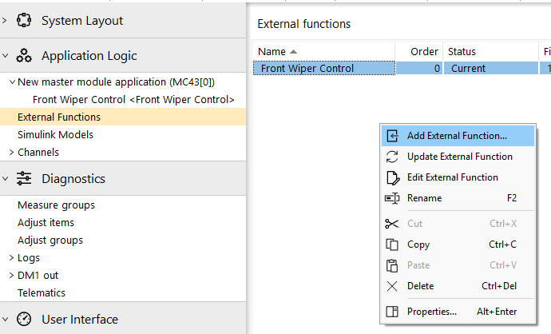551x334 pixels.
Task: Collapse the New master module application node
Action: 11,82
